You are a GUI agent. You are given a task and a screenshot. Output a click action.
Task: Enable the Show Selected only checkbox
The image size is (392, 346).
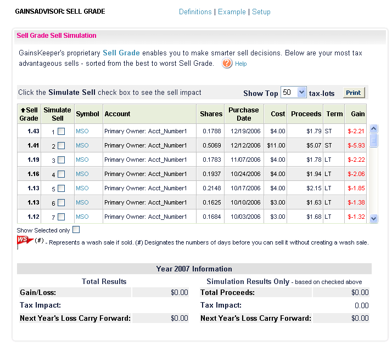click(76, 230)
